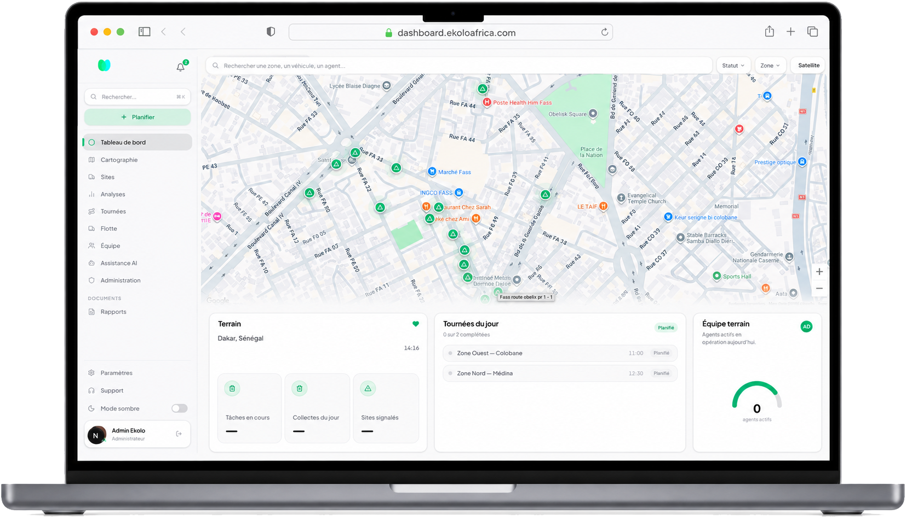Screen dimensions: 906x520
Task: Click the green heart icon on Terrain card
Action: click(x=416, y=324)
